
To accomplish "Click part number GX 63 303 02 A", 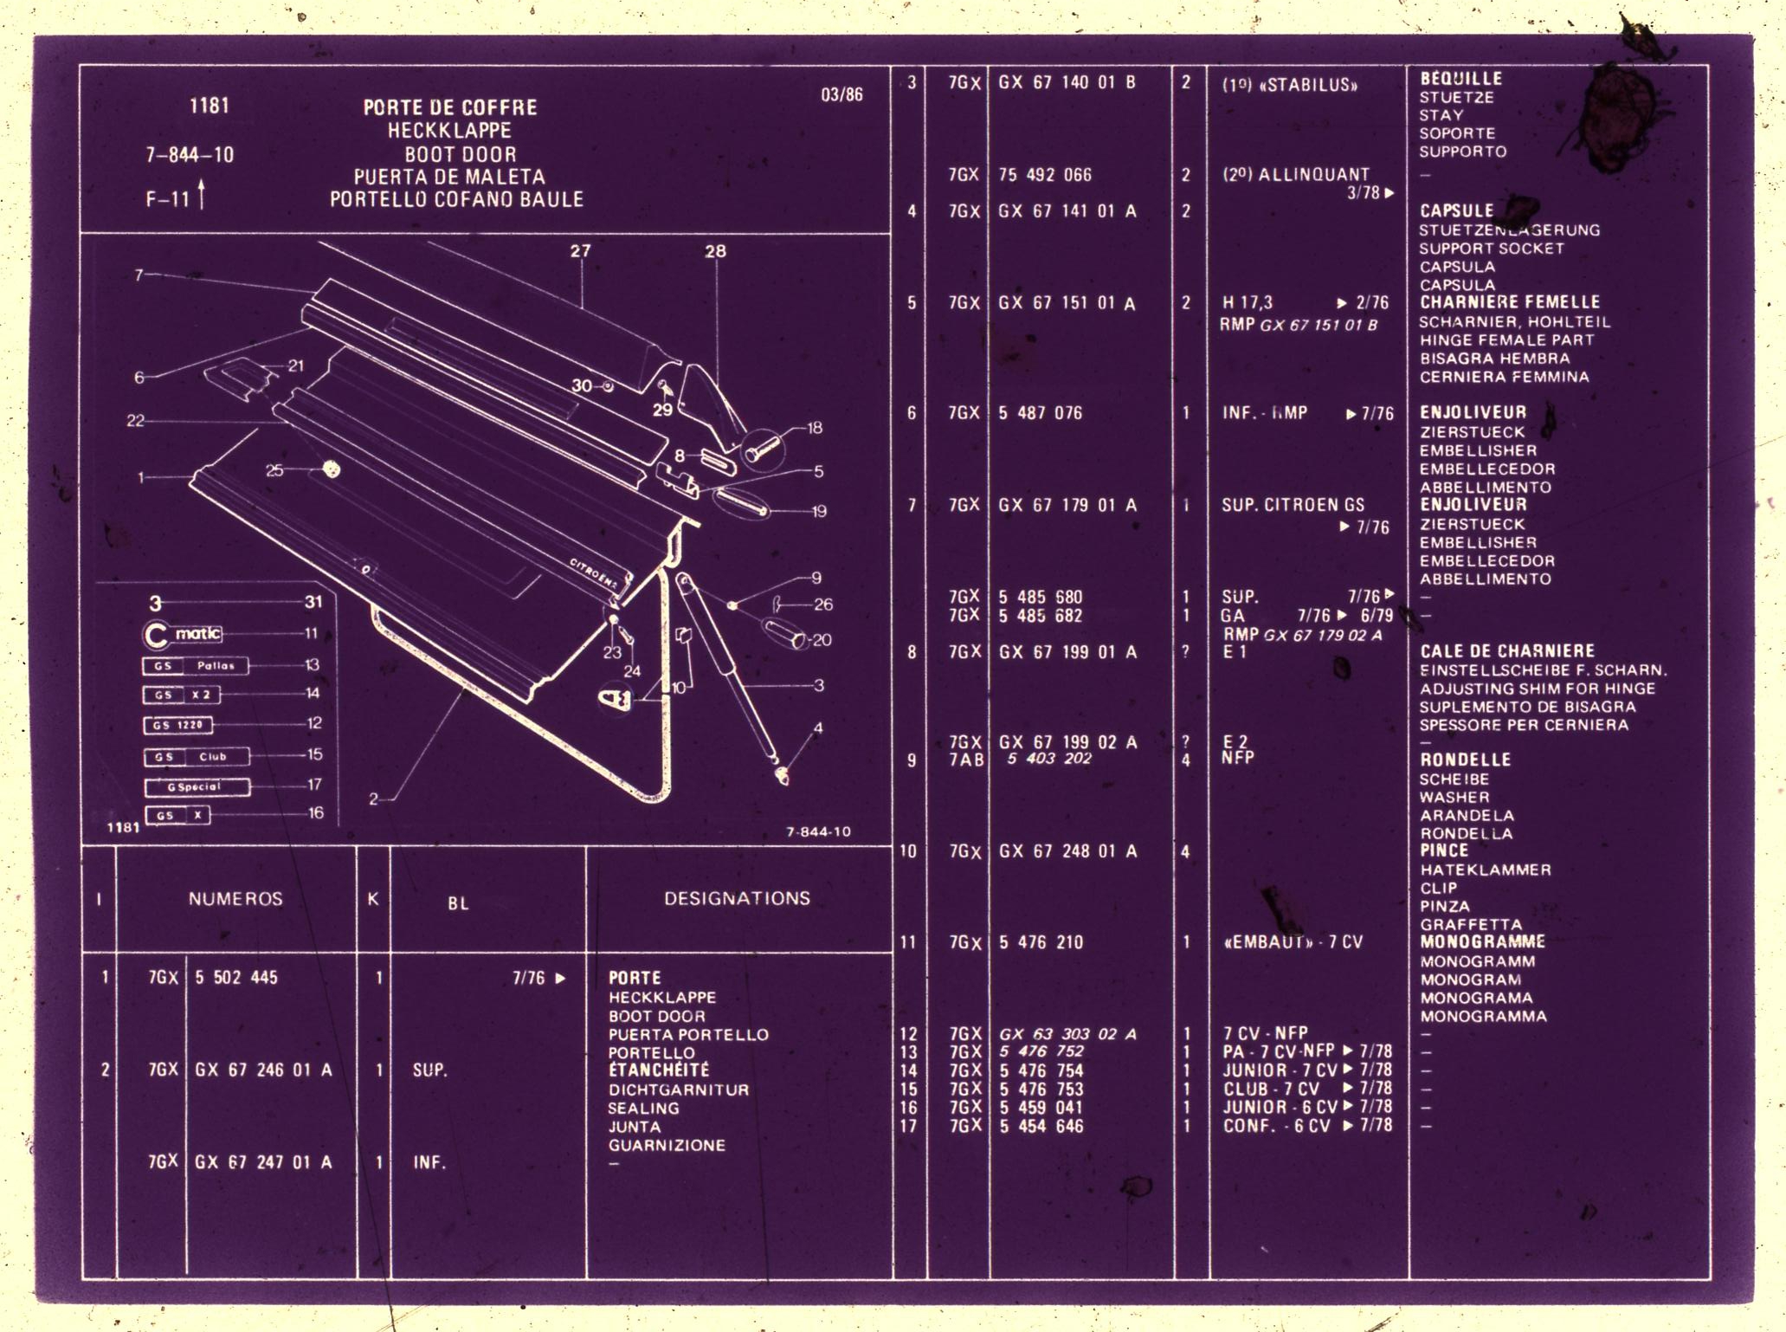I will click(x=1067, y=1034).
